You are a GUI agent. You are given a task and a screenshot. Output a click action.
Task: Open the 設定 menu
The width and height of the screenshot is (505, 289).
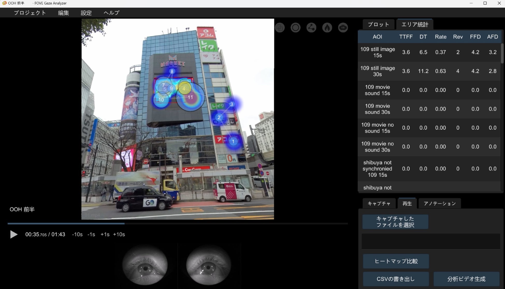point(86,13)
